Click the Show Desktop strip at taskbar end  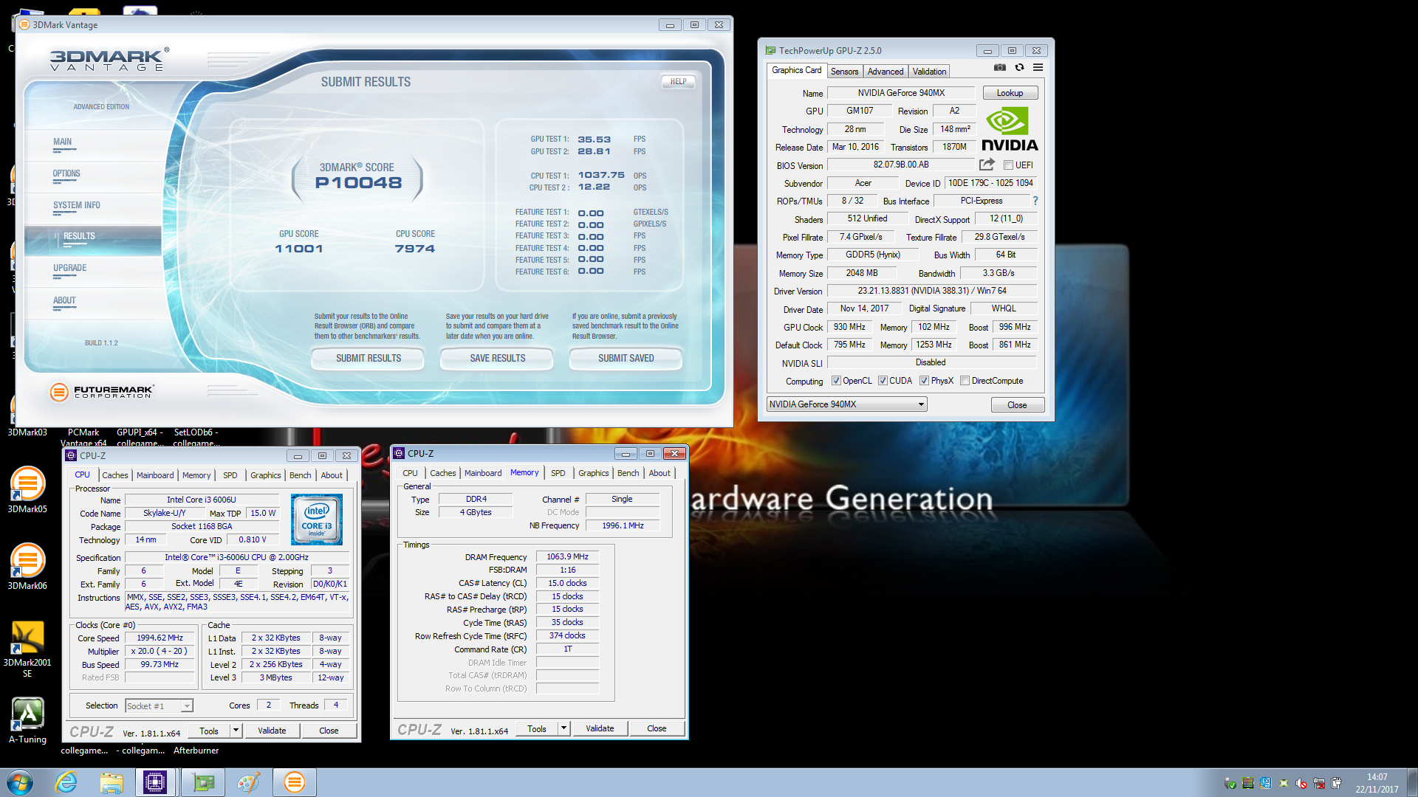click(1411, 782)
